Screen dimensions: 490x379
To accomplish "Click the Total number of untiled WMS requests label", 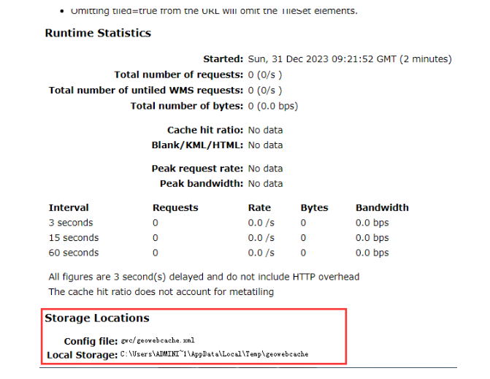I will coord(145,91).
